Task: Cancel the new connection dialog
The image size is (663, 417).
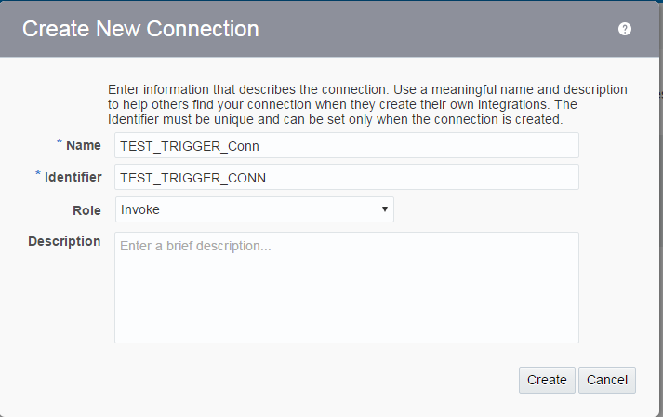Action: click(x=607, y=380)
